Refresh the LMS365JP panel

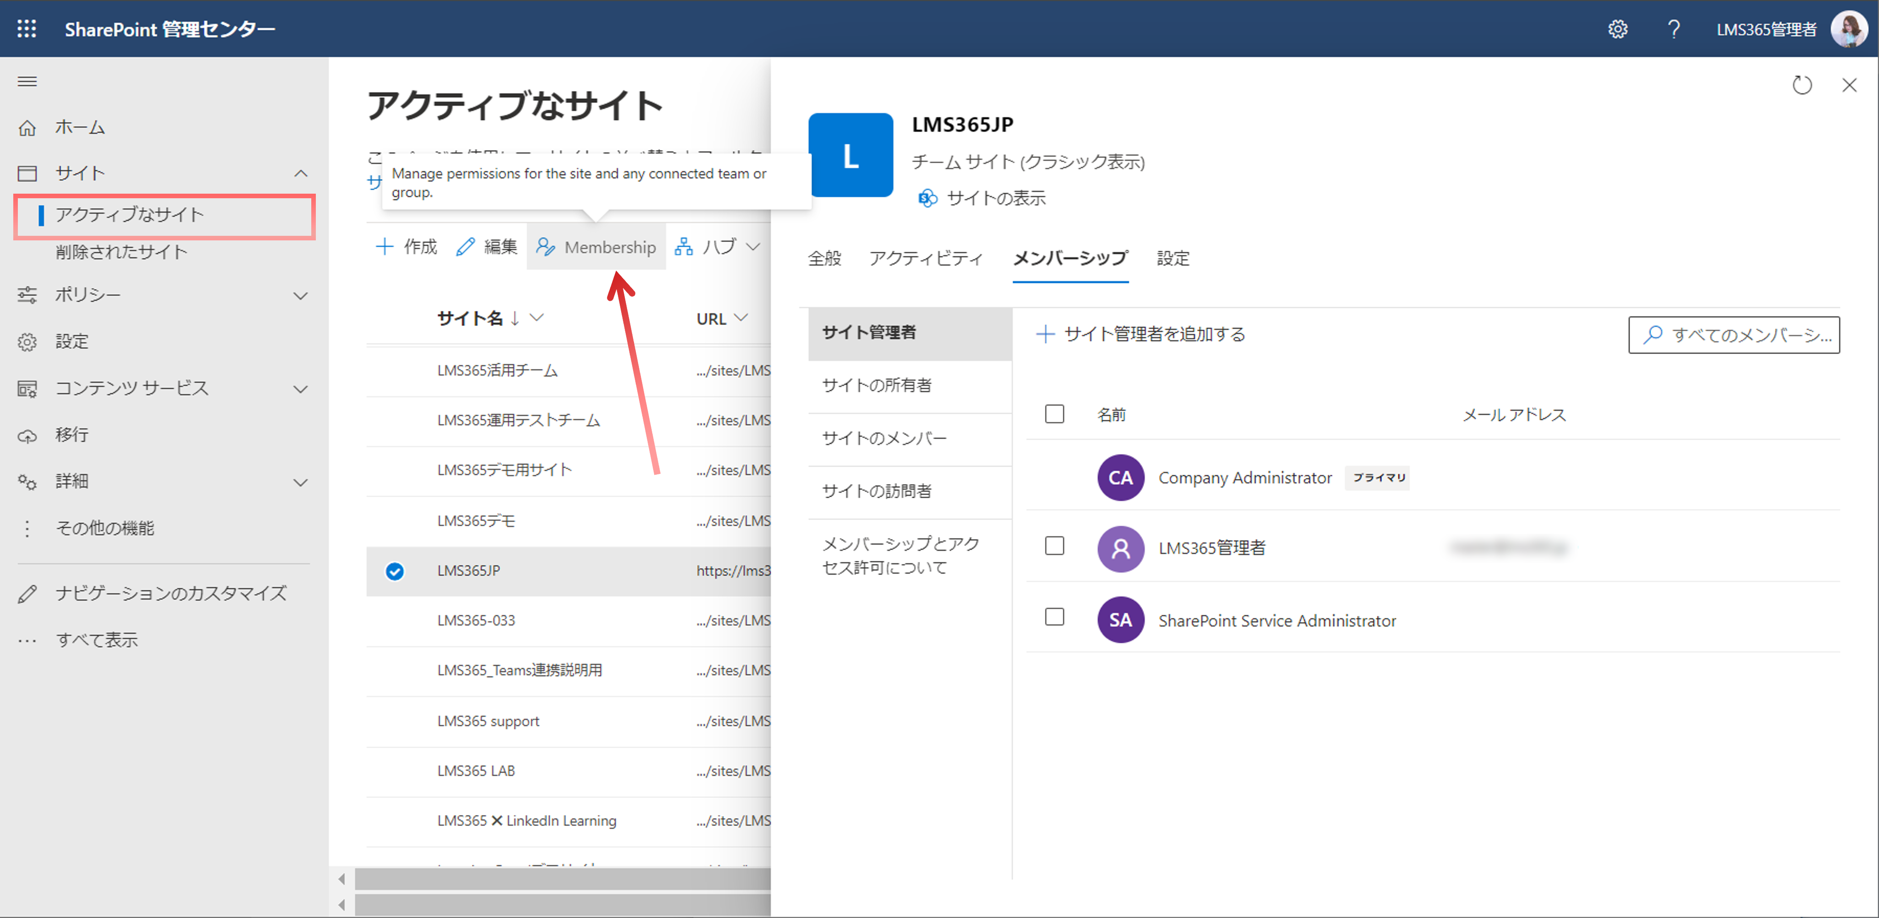click(x=1802, y=85)
